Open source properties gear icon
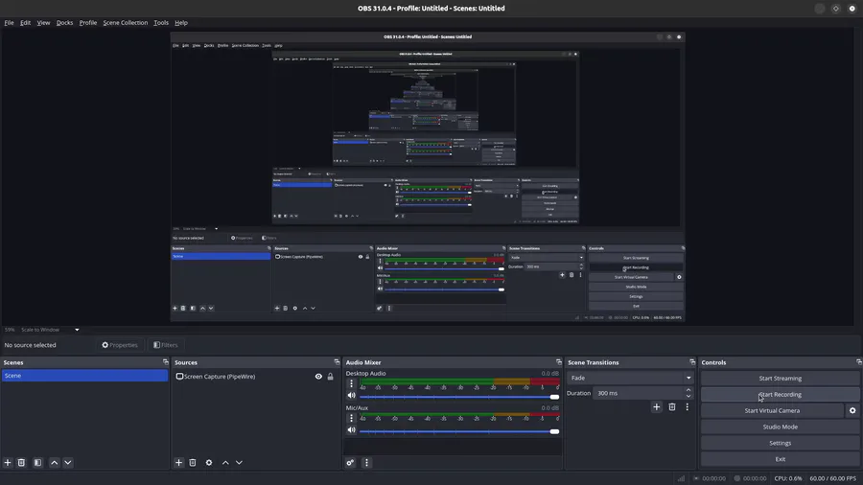Image resolution: width=863 pixels, height=485 pixels. 209,462
